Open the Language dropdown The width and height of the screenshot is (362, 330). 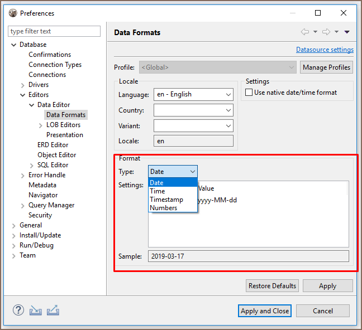point(193,94)
